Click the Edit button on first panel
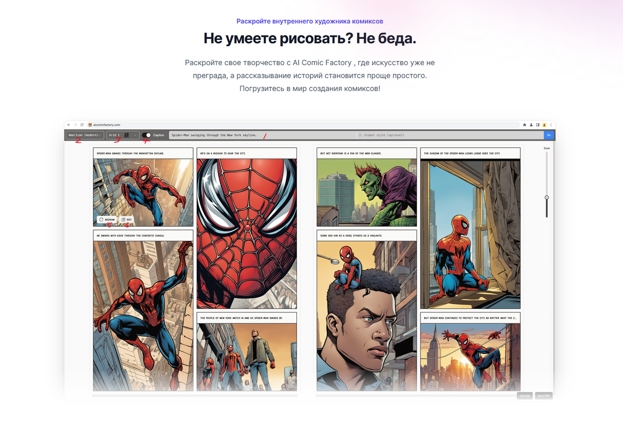This screenshot has height=421, width=623. 126,220
